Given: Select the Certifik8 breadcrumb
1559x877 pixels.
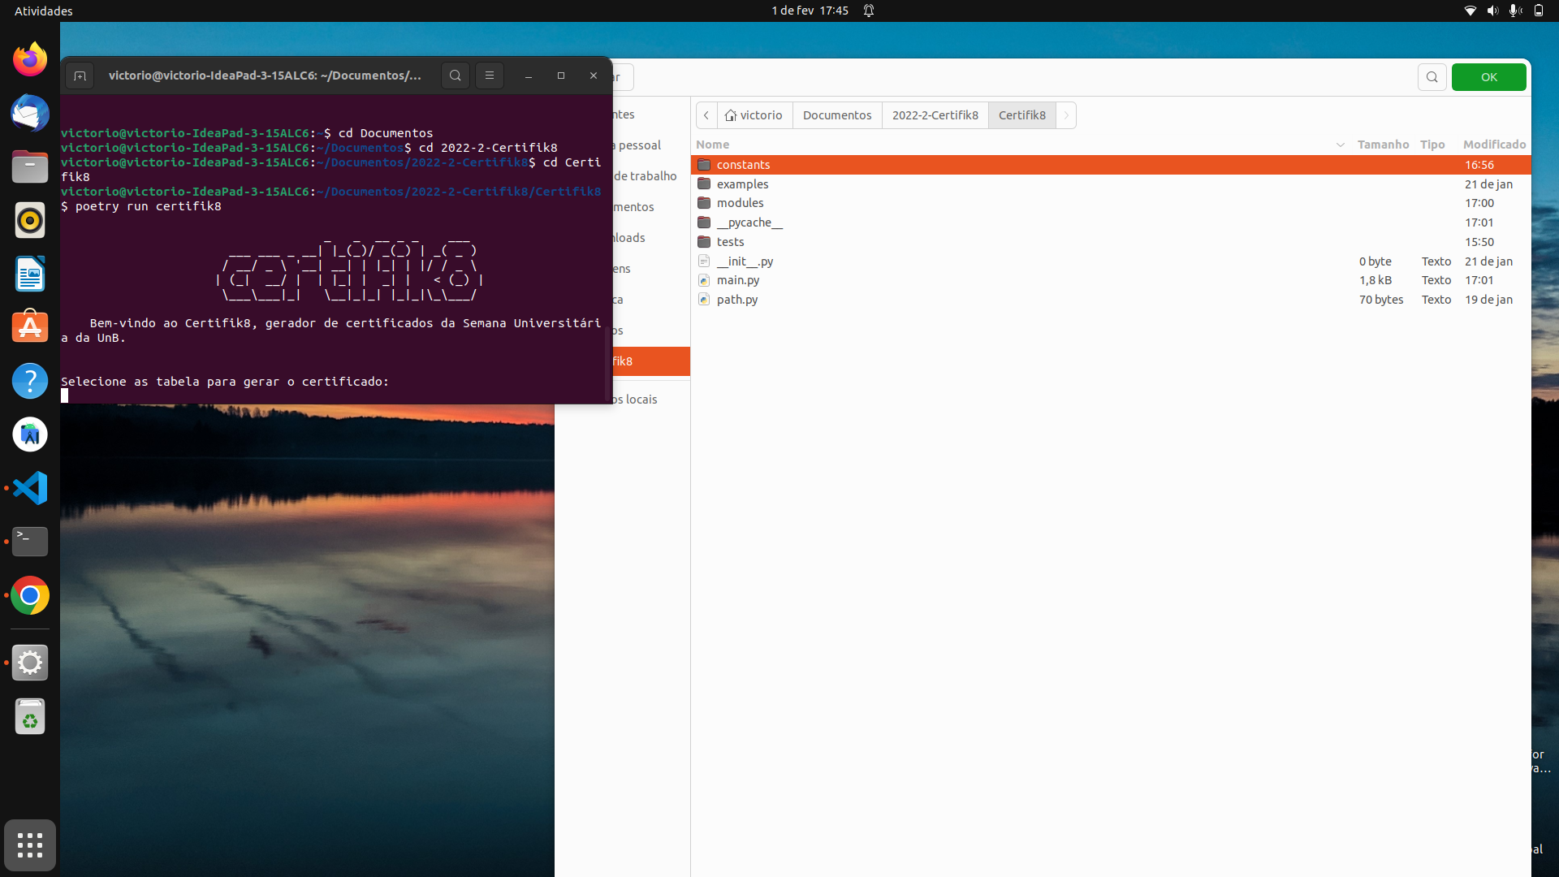Looking at the screenshot, I should (1022, 115).
